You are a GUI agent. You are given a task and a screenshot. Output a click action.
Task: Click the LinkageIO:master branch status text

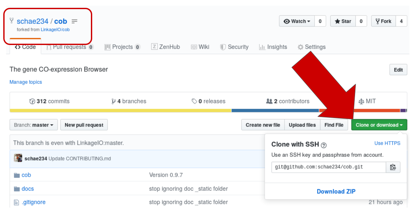pyautogui.click(x=68, y=143)
